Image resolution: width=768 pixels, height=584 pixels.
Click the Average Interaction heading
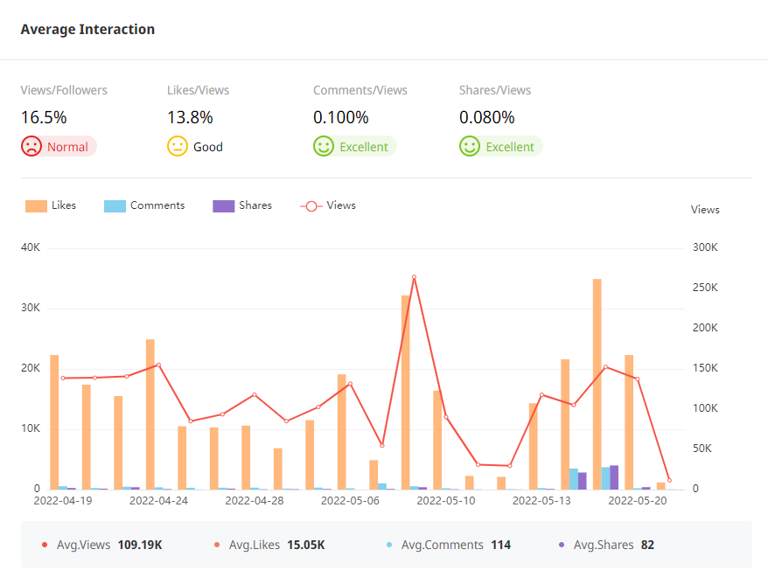tap(87, 29)
